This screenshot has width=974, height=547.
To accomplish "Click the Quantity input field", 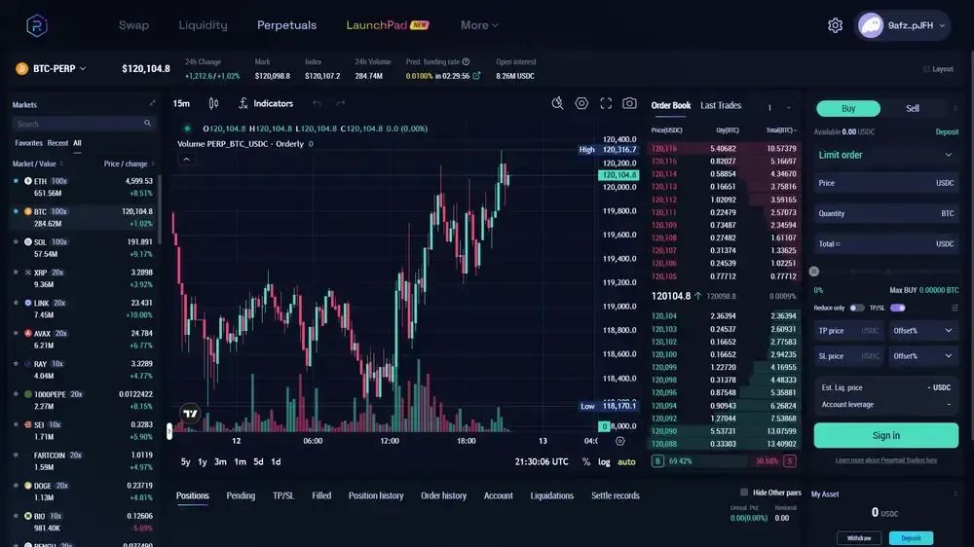I will 877,213.
